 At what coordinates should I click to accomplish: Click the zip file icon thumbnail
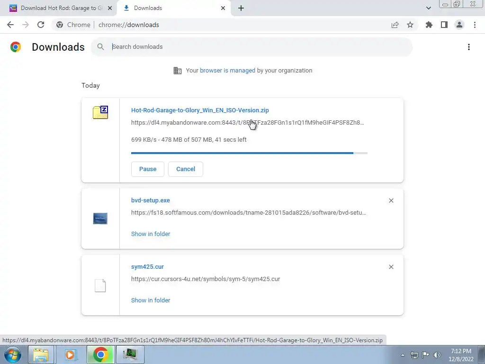(x=100, y=112)
